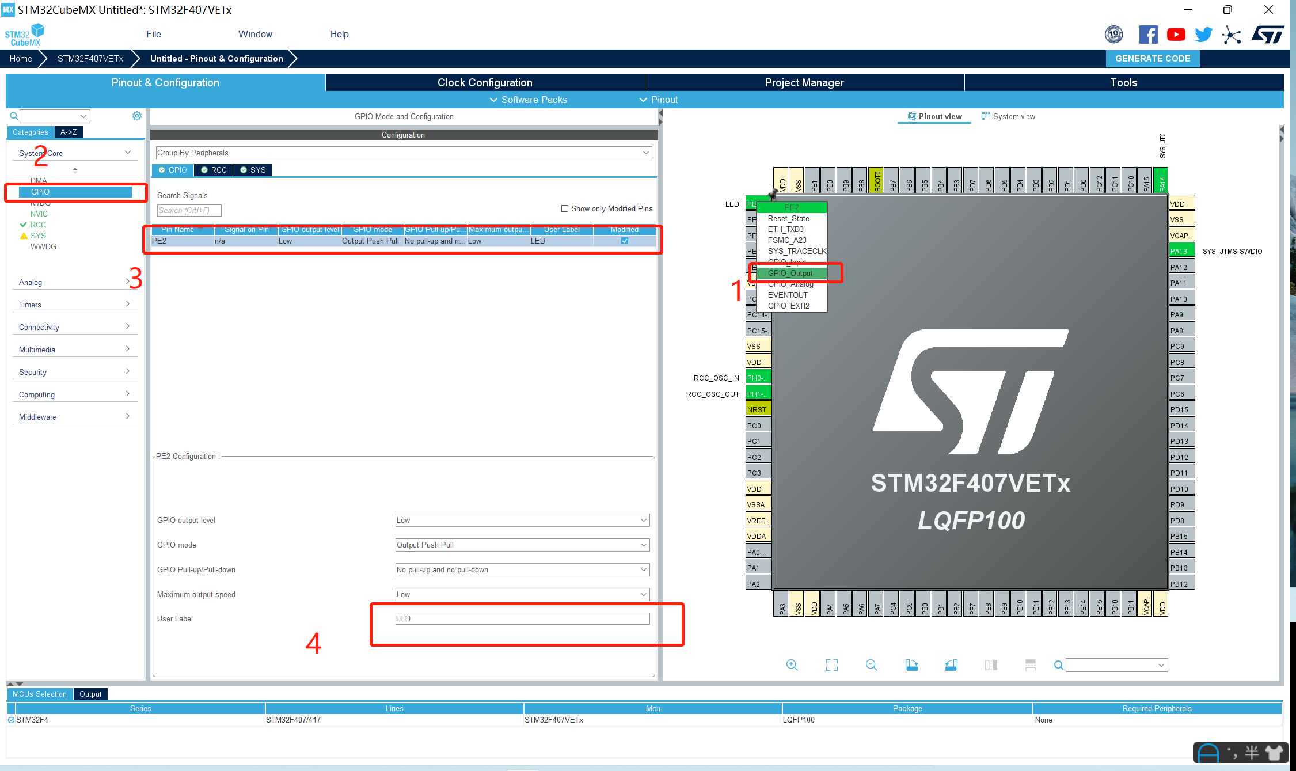Rotate the pinout clockwise
Image resolution: width=1296 pixels, height=771 pixels.
click(912, 665)
